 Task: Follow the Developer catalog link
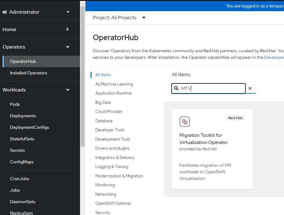coord(274,57)
